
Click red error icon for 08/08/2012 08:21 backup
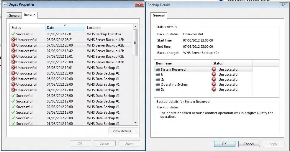(x=13, y=40)
